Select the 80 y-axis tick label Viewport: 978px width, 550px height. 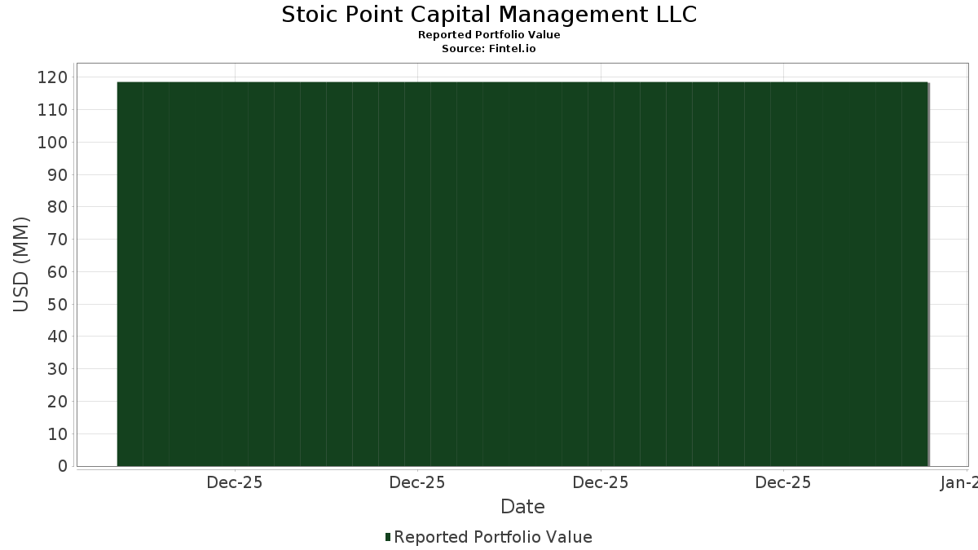[x=58, y=207]
